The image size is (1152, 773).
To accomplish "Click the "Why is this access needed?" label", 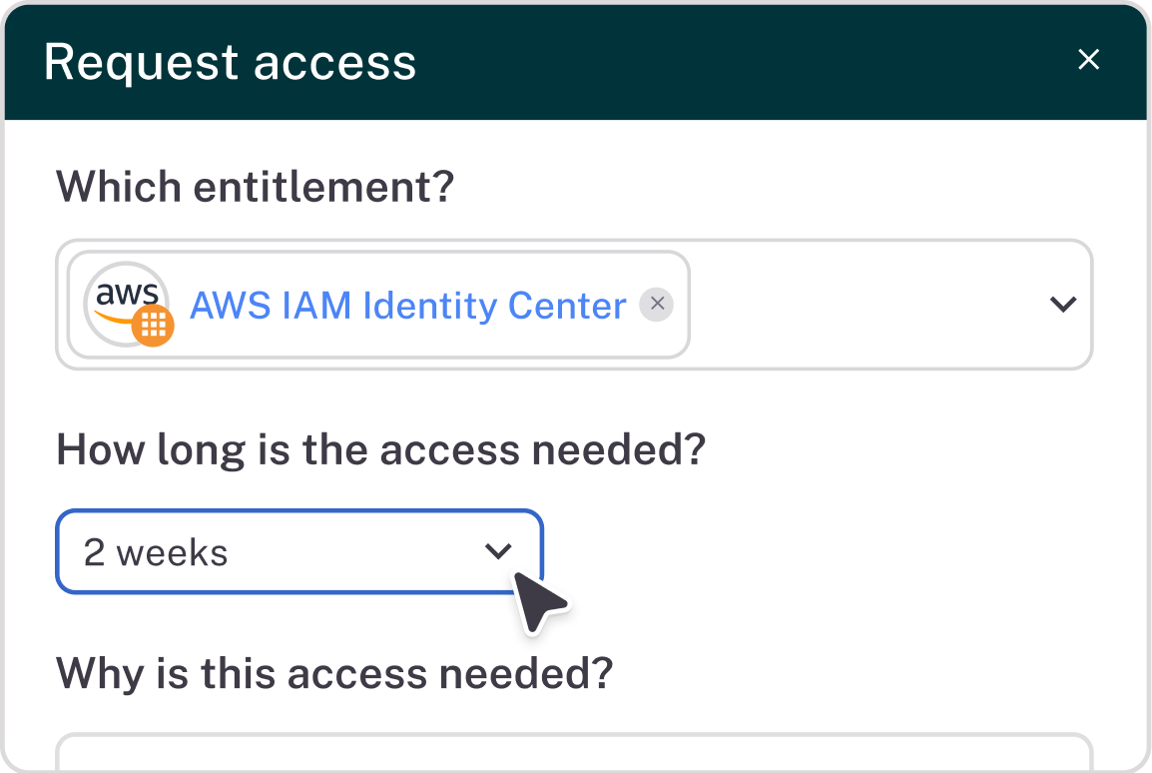I will 333,673.
